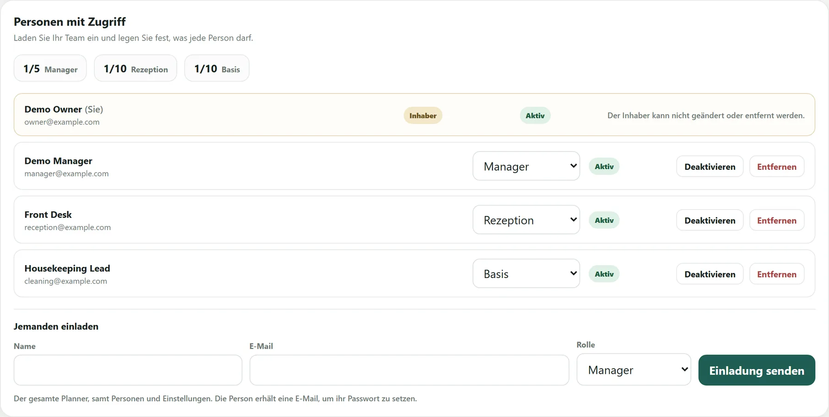Click the Jemanden einladen heading
829x417 pixels.
coord(56,326)
